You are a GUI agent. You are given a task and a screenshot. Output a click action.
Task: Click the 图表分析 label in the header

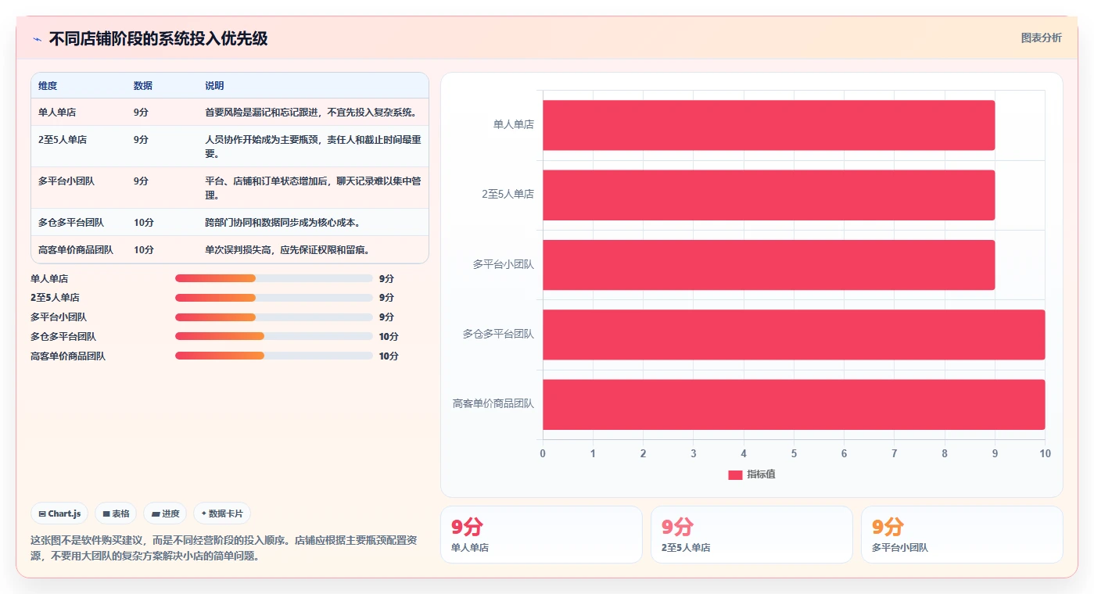click(x=1041, y=38)
